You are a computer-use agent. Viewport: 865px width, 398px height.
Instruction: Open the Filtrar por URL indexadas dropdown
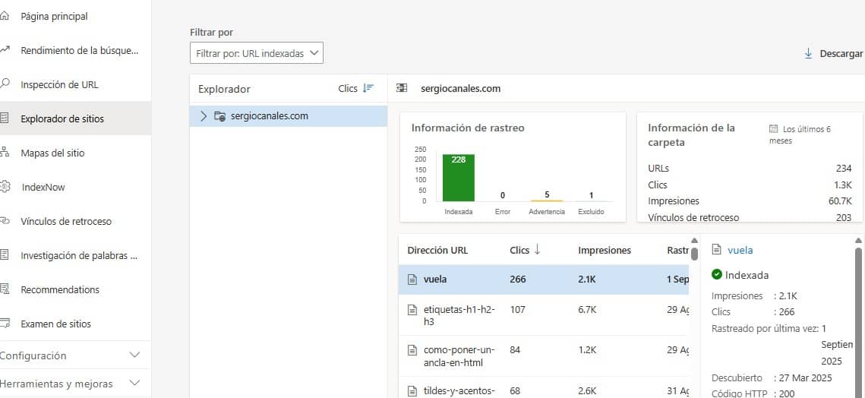(257, 53)
